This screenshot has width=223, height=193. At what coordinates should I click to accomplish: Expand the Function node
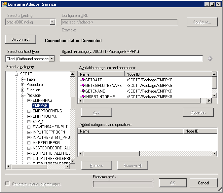[x=22, y=90]
